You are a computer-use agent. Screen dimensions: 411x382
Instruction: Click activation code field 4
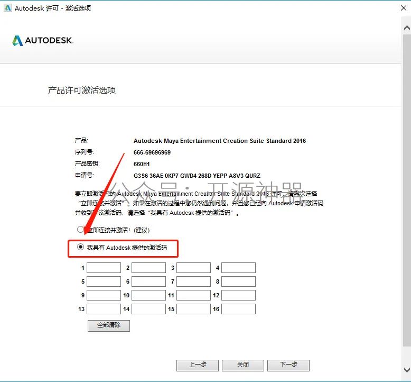[238, 268]
